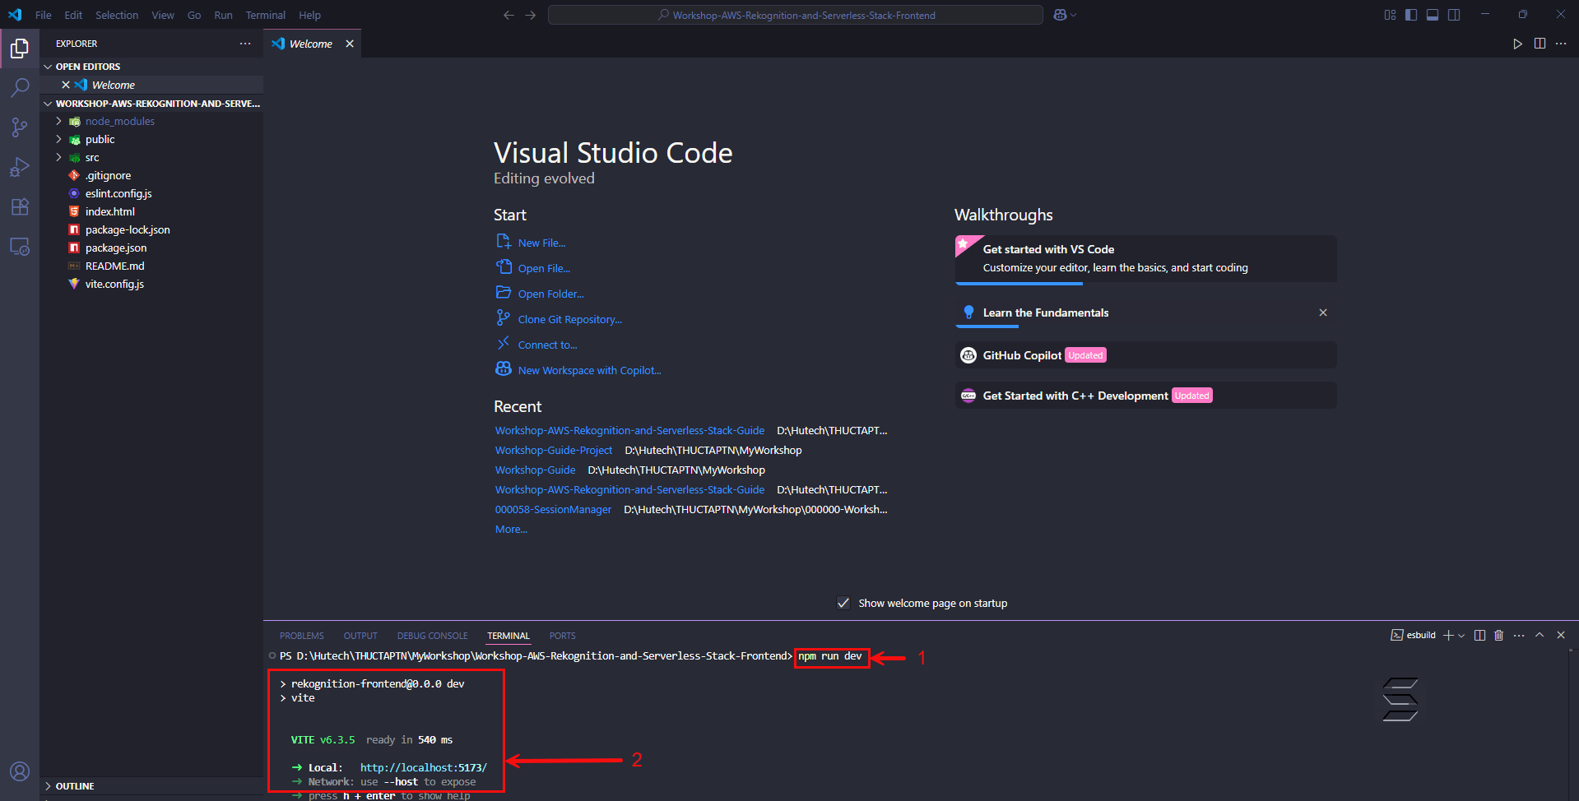Switch to the Problems tab
Screen dimensions: 1579x801
point(302,636)
